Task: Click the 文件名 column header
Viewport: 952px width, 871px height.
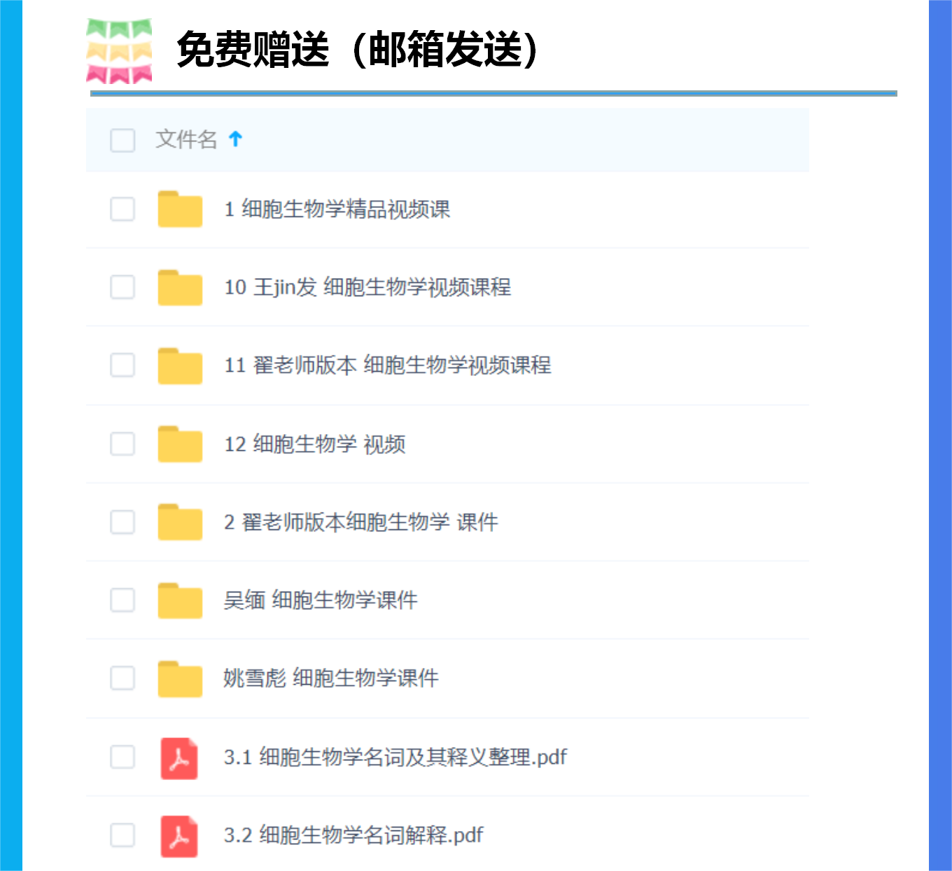Action: click(x=186, y=139)
